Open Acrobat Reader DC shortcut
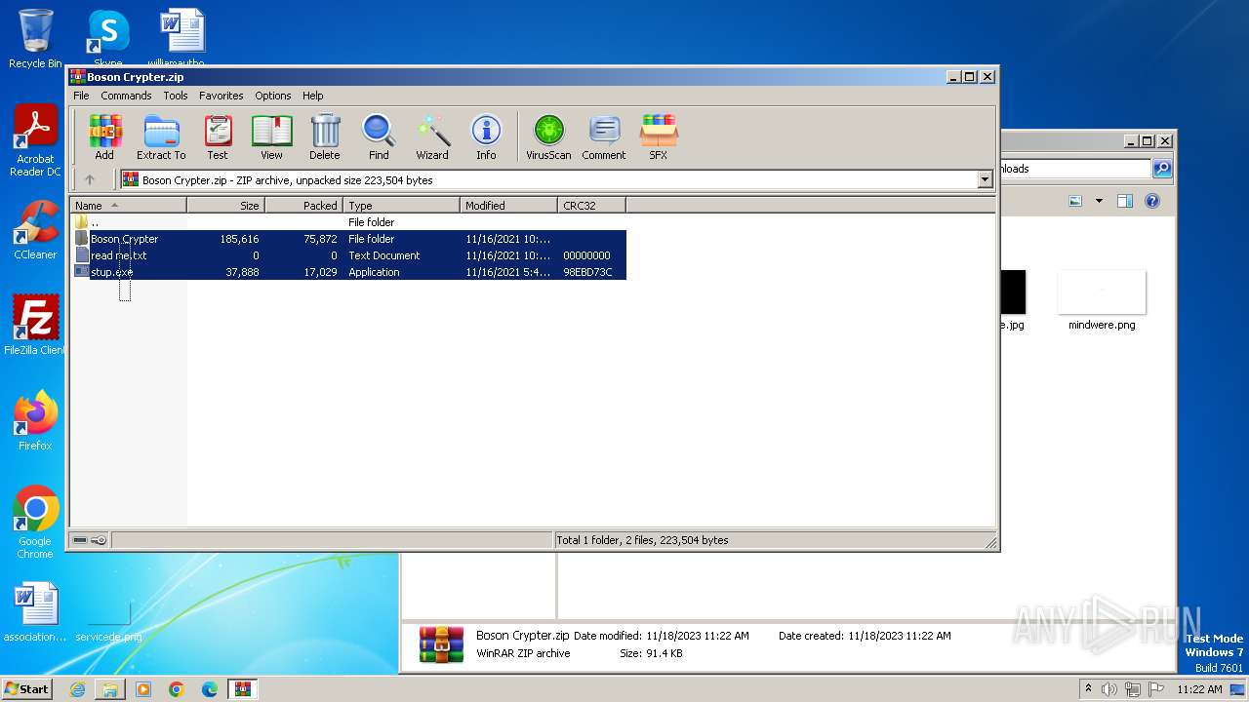 35,141
